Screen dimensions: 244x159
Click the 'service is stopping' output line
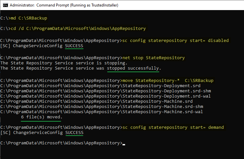coord(64,63)
